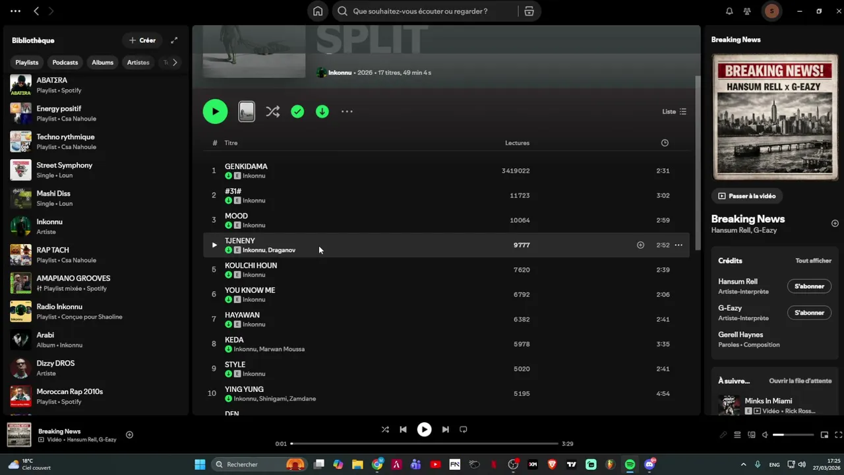The height and width of the screenshot is (475, 844).
Task: Open Breaking News cover in side panel
Action: click(775, 117)
